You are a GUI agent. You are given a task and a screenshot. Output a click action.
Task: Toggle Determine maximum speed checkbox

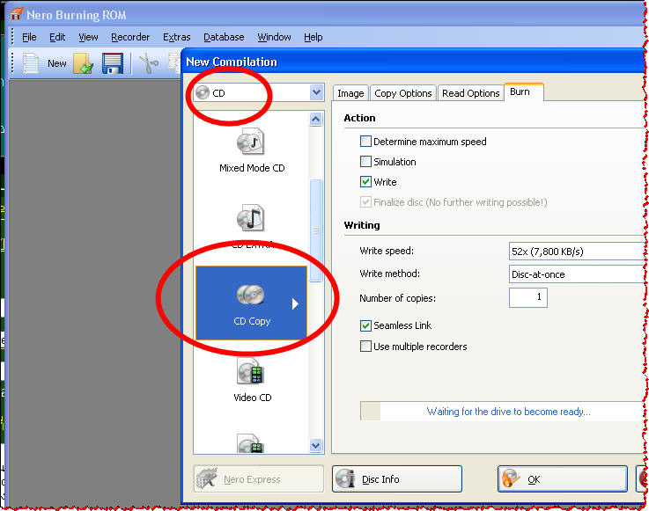click(x=365, y=142)
